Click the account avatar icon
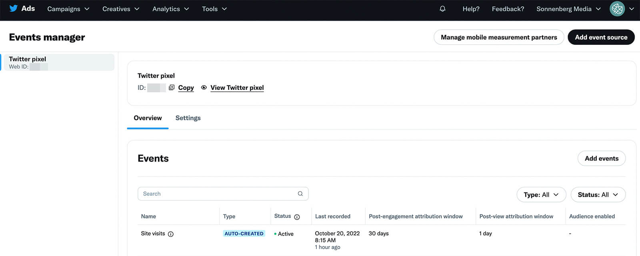 [617, 9]
